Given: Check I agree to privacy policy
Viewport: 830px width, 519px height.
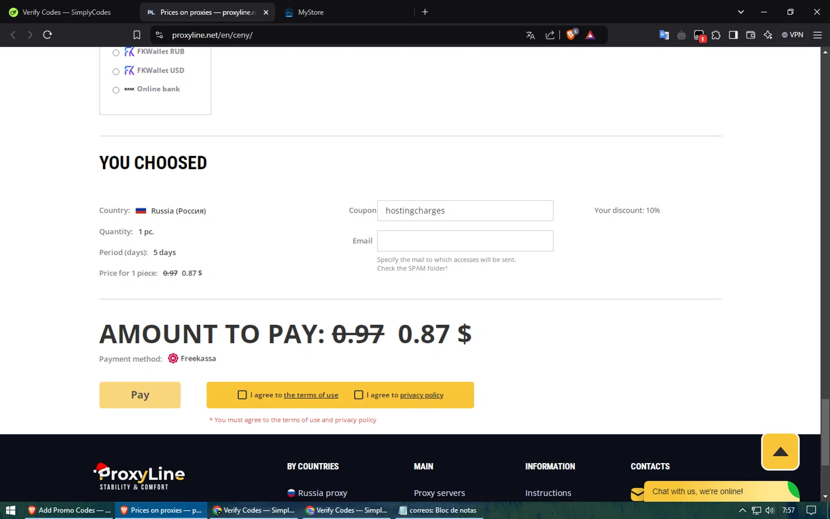Looking at the screenshot, I should 359,395.
